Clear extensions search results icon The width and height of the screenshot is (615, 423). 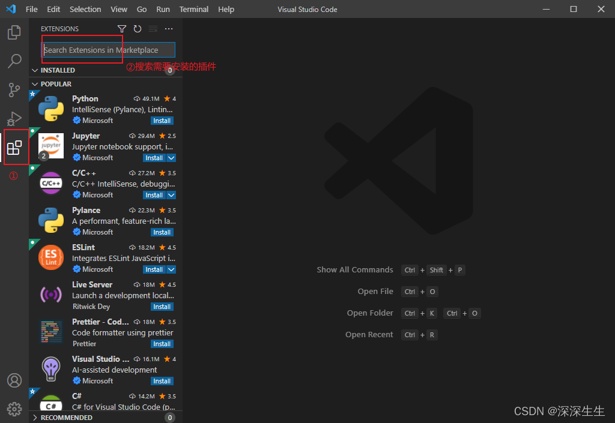tap(153, 29)
